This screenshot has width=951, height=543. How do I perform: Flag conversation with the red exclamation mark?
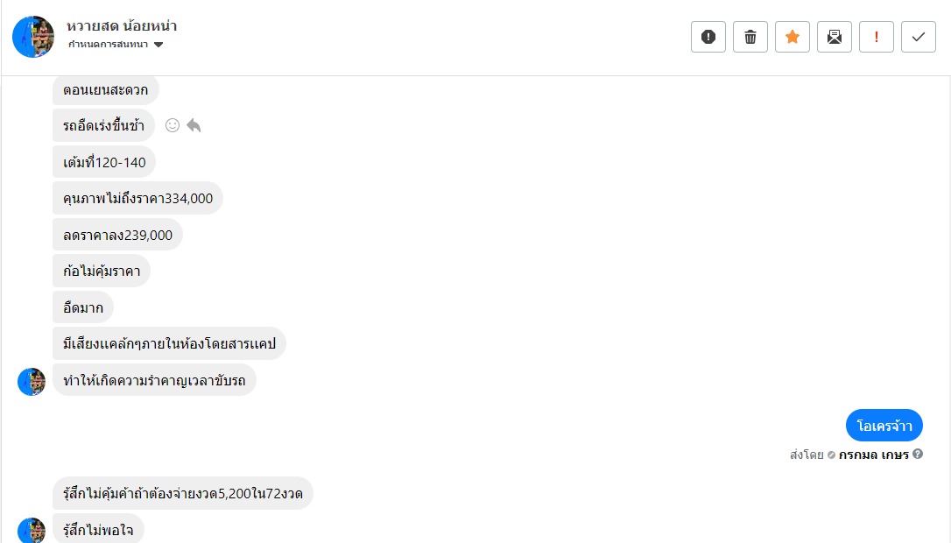click(877, 37)
